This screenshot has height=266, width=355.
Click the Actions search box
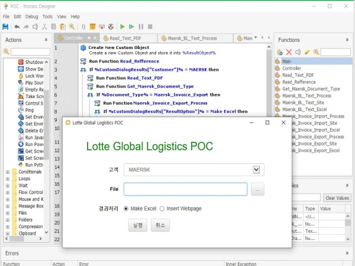[x=30, y=51]
